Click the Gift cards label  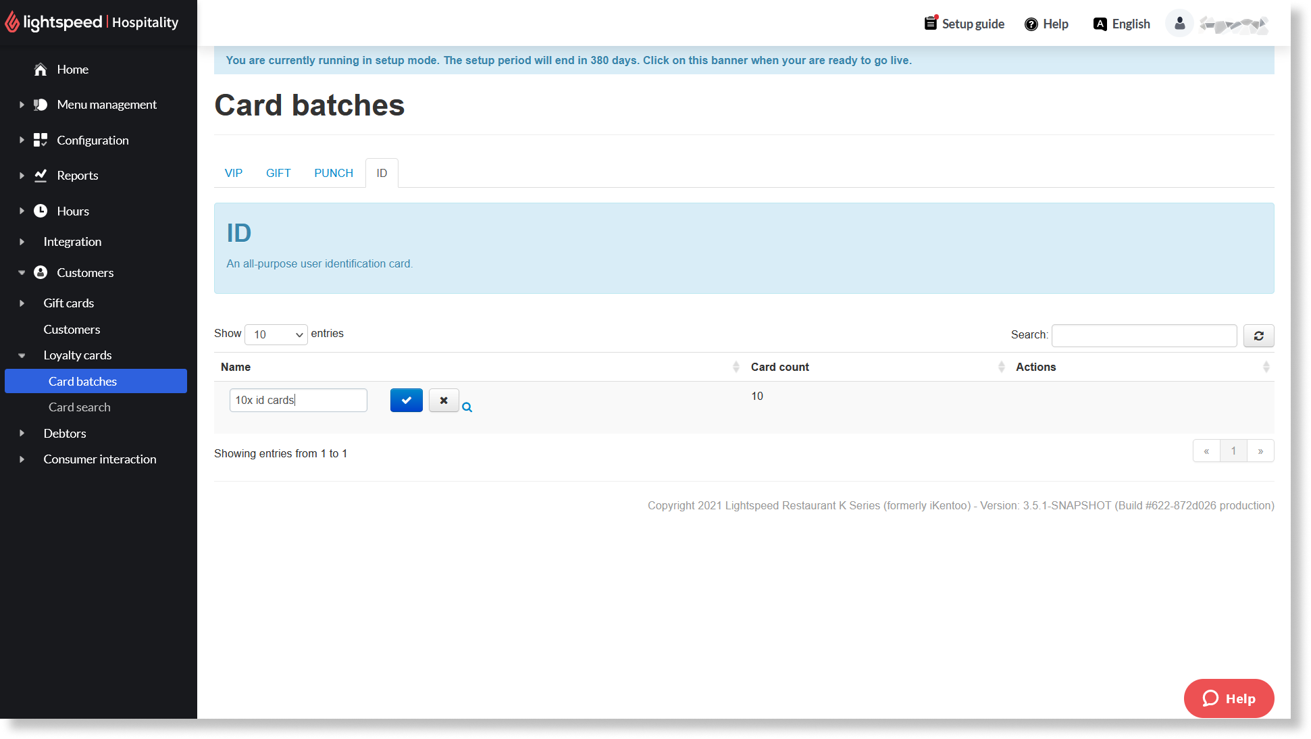[x=69, y=303]
